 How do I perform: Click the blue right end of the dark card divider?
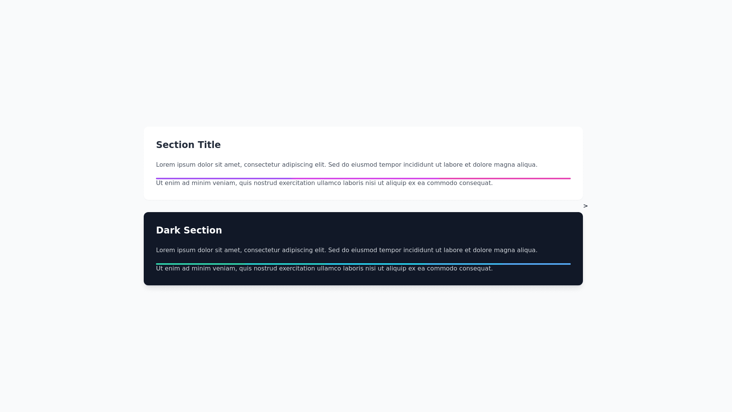click(x=568, y=264)
